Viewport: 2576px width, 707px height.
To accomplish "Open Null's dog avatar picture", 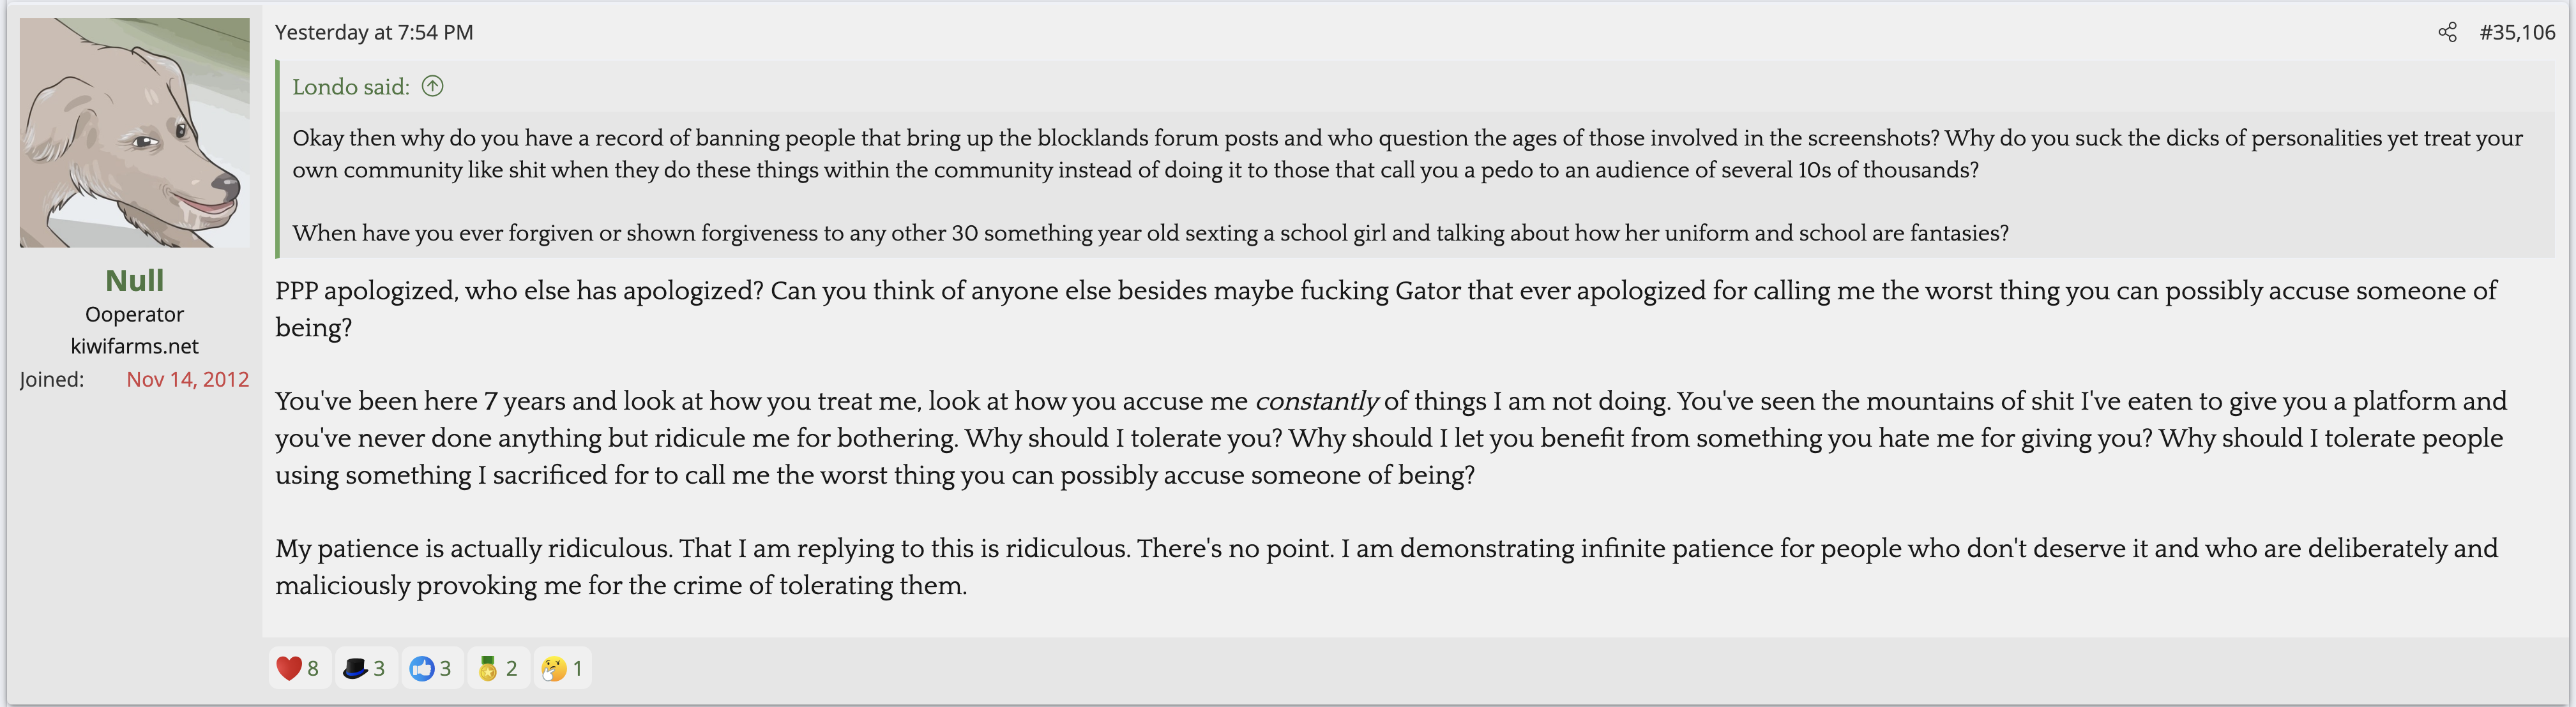I will click(x=135, y=133).
